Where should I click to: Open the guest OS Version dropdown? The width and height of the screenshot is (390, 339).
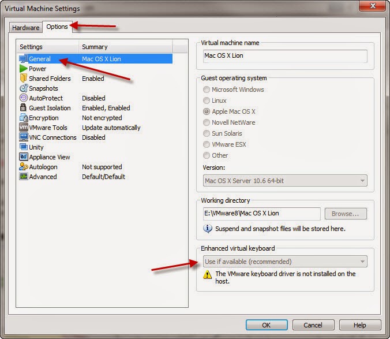tap(285, 180)
